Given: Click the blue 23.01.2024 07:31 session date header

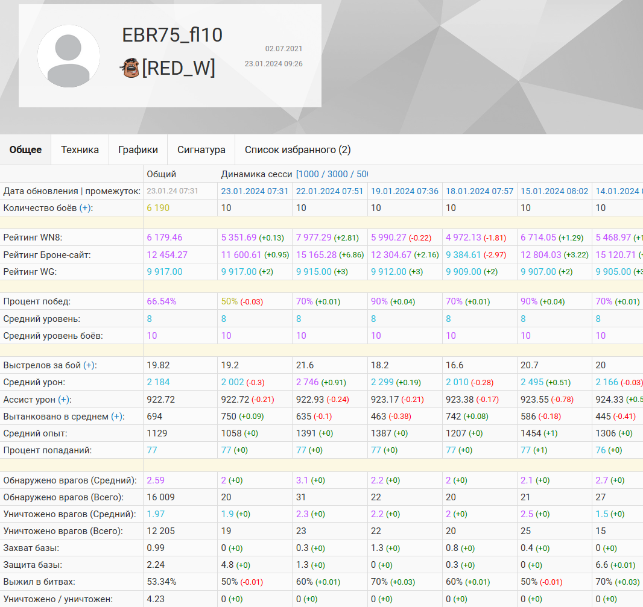Looking at the screenshot, I should click(255, 191).
